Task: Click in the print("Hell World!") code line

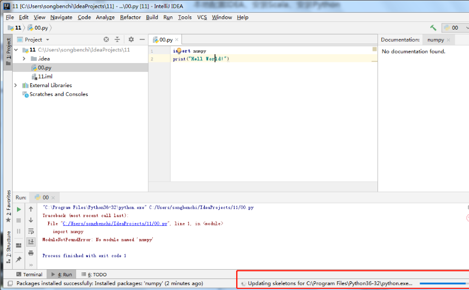Action: click(x=201, y=59)
